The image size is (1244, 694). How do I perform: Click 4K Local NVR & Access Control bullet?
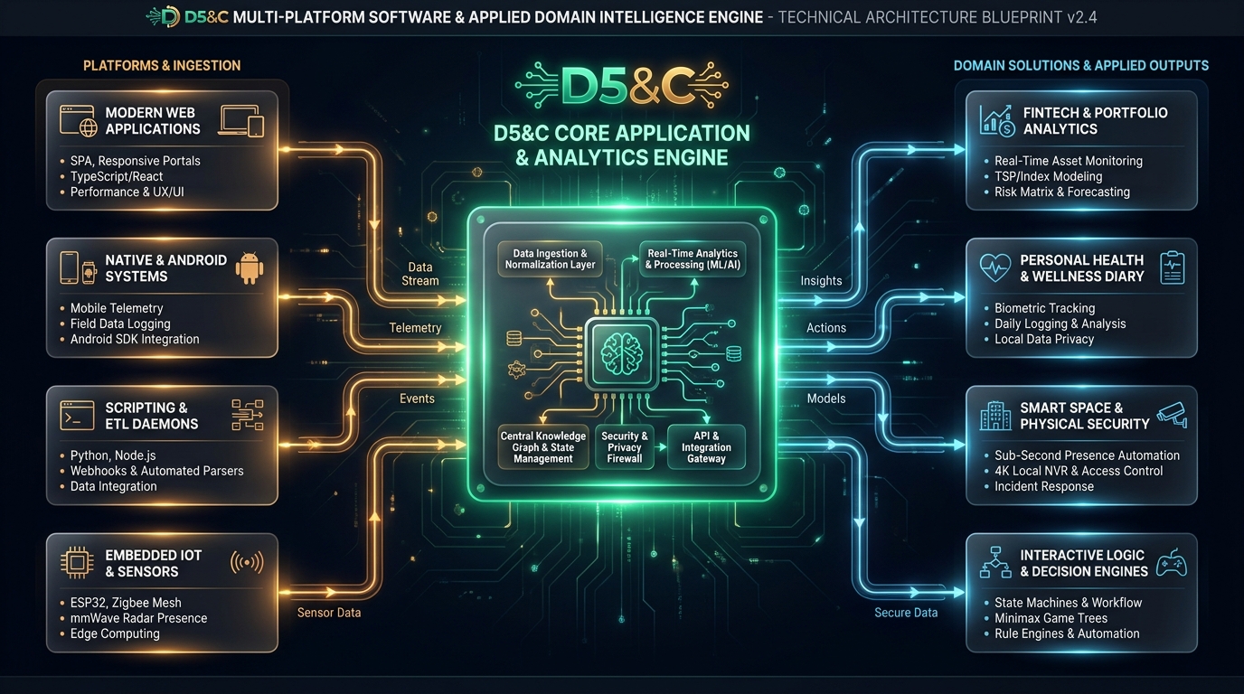click(x=1079, y=471)
